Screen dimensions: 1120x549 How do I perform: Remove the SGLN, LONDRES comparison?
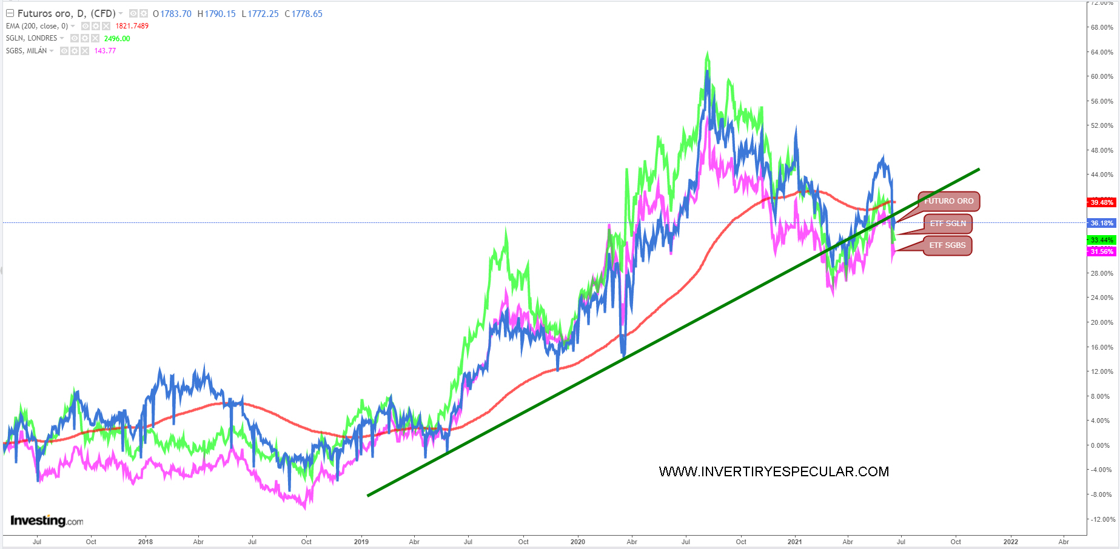(95, 38)
